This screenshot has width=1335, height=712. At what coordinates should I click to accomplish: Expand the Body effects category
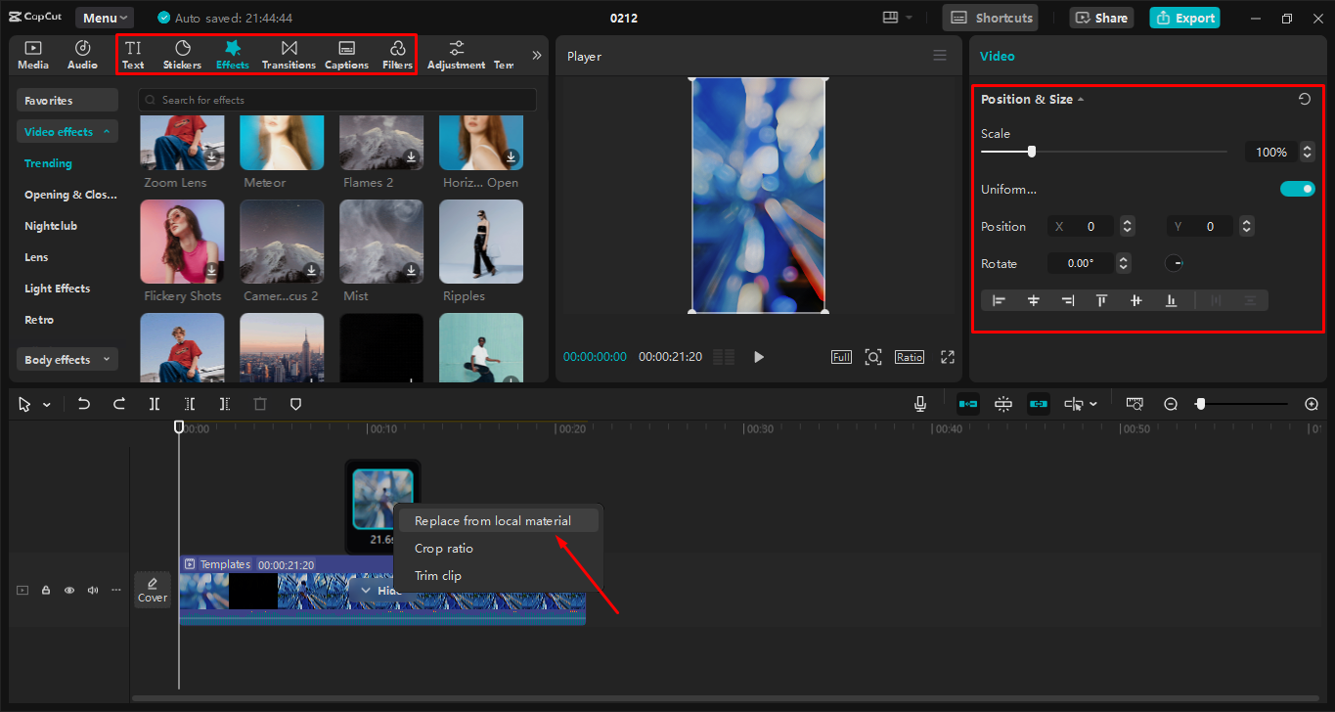(67, 359)
